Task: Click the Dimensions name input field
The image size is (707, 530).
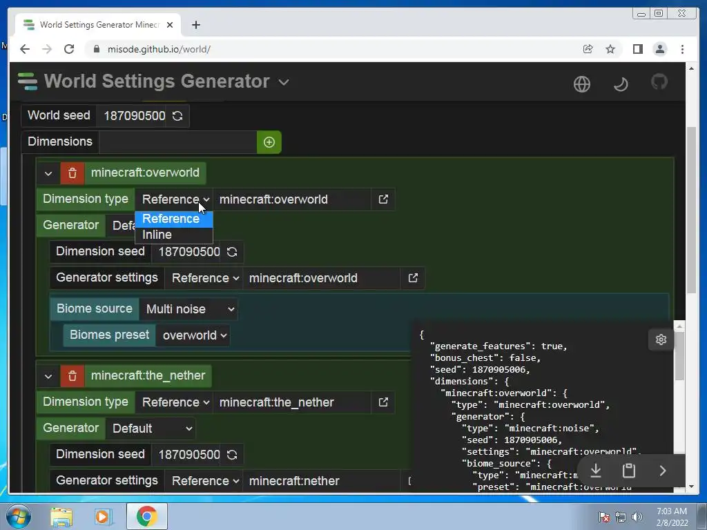Action: (x=178, y=142)
